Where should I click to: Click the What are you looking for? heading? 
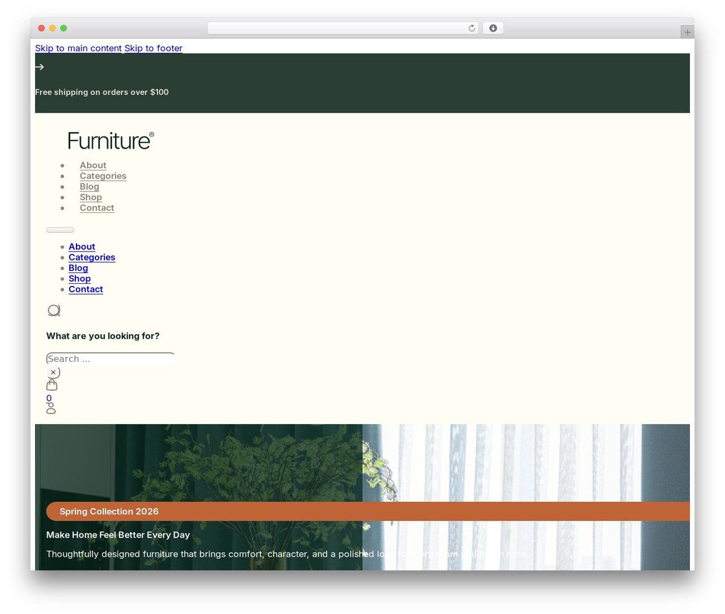(x=103, y=336)
